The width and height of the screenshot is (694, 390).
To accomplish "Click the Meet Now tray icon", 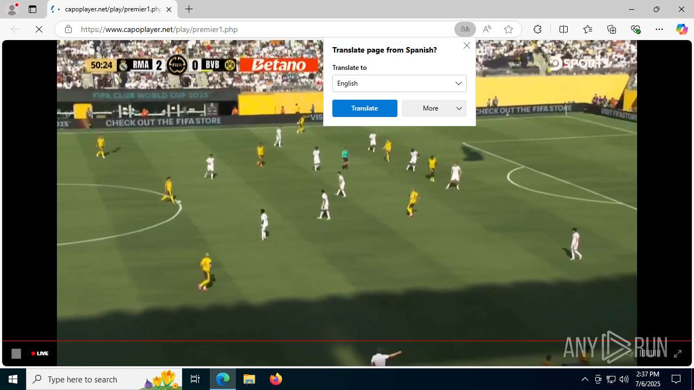I will tap(598, 379).
